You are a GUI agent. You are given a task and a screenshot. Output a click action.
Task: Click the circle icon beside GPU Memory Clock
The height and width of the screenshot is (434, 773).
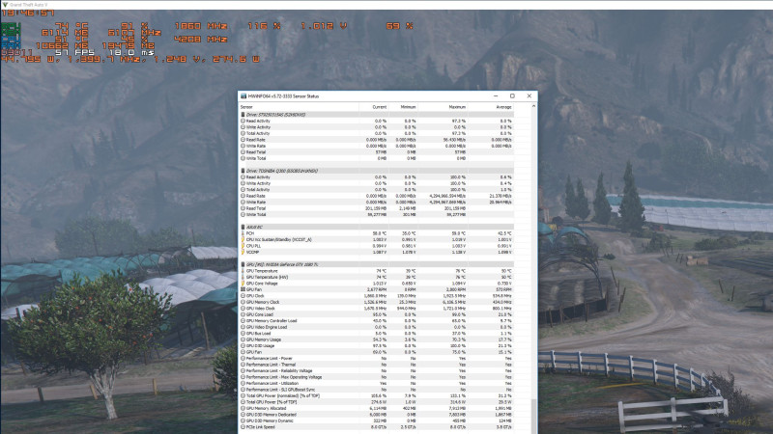pyautogui.click(x=243, y=302)
